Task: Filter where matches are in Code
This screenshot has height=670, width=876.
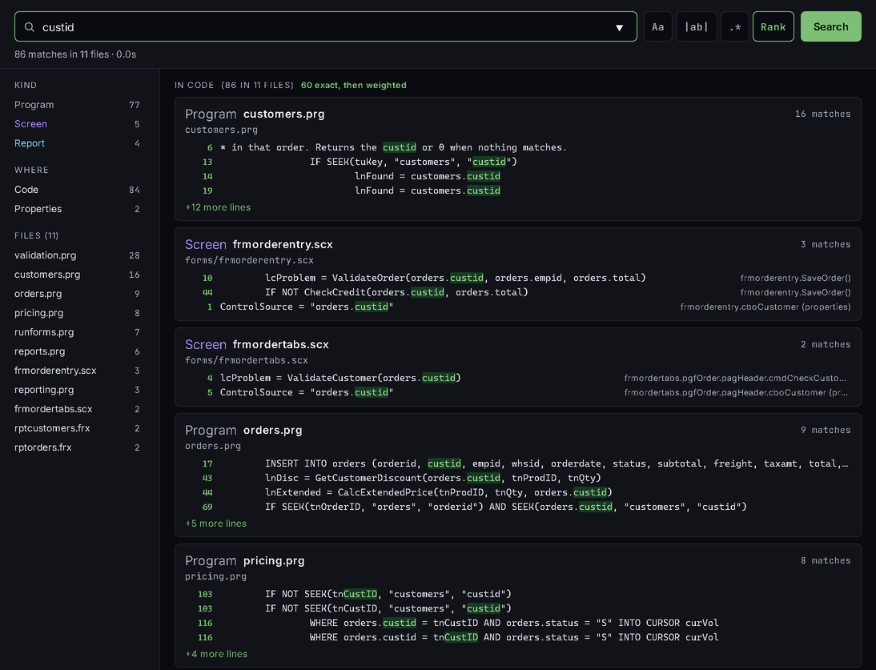Action: coord(77,190)
